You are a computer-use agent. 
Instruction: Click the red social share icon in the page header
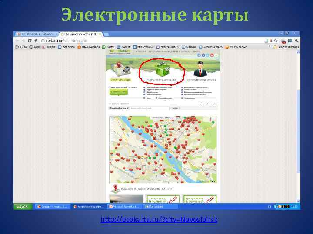click(x=212, y=55)
